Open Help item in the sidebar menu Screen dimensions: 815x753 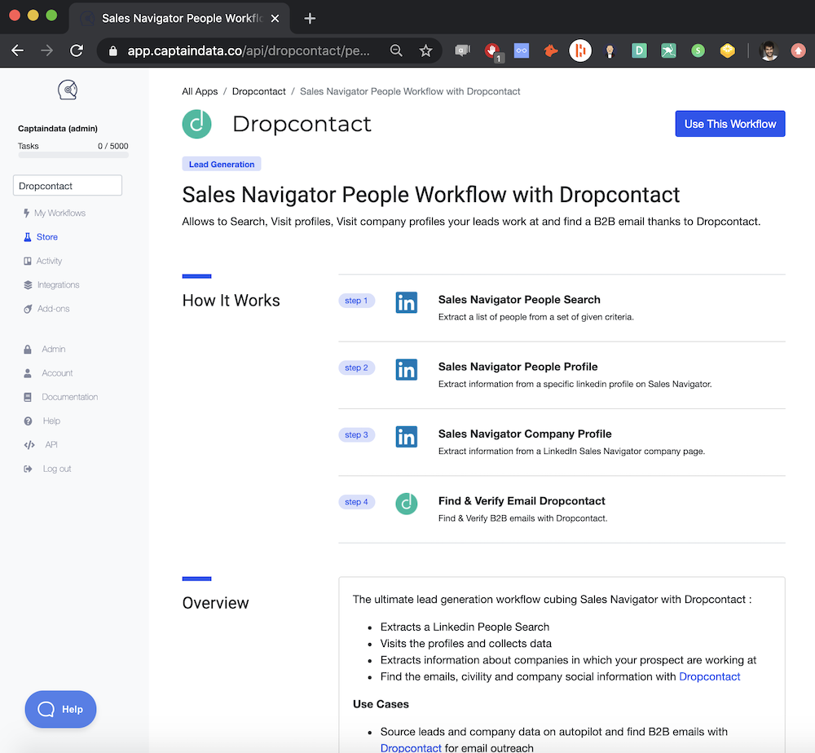[42, 421]
